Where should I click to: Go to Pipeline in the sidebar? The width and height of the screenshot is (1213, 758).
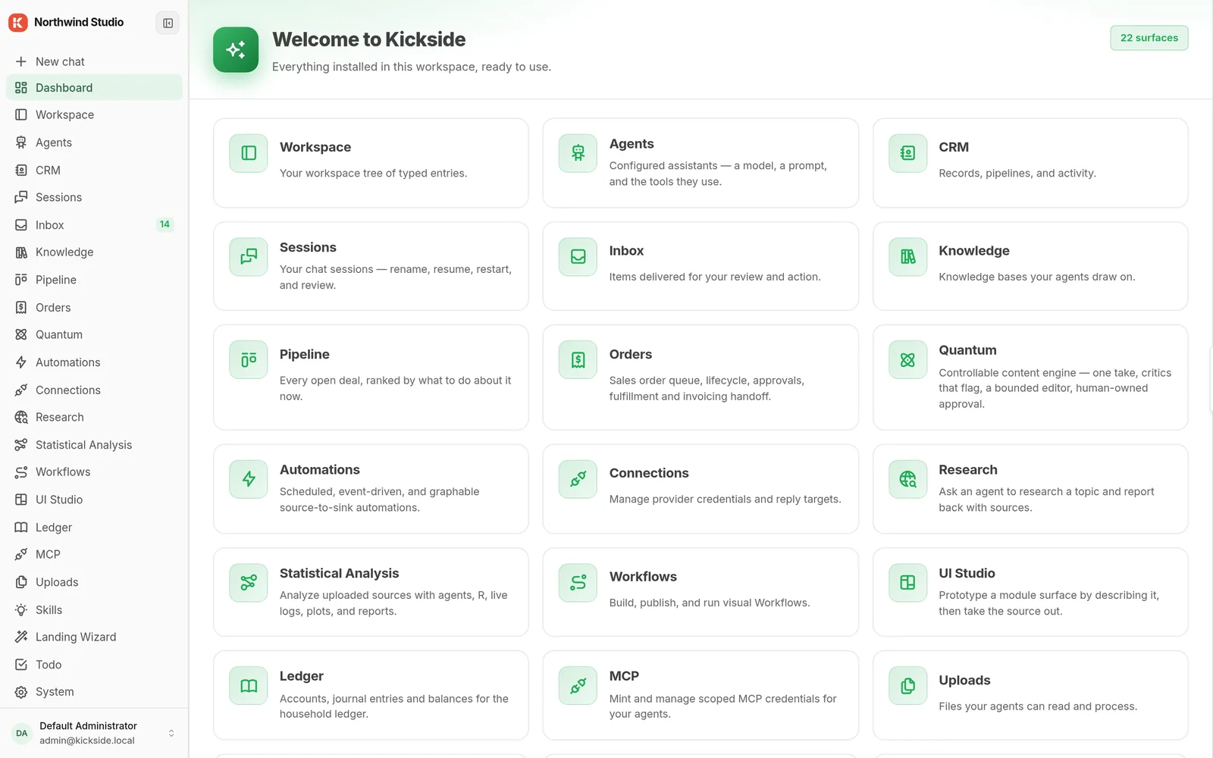coord(94,280)
